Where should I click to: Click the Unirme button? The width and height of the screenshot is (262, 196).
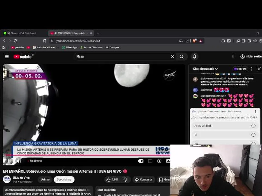pyautogui.click(x=45, y=179)
